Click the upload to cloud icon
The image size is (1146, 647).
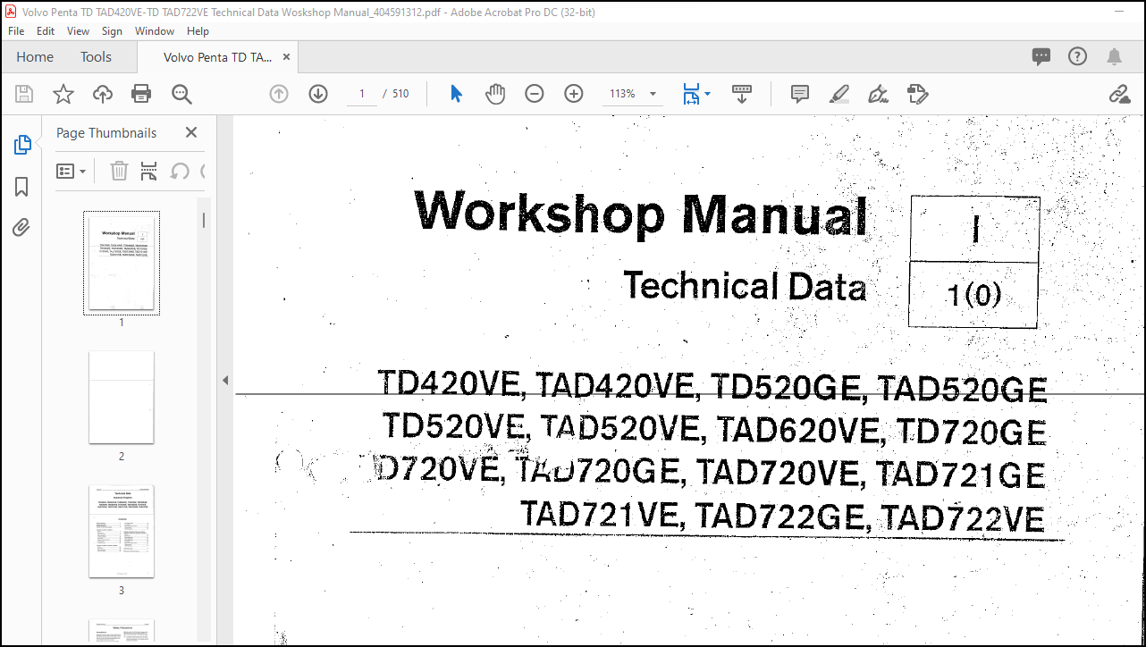point(103,94)
